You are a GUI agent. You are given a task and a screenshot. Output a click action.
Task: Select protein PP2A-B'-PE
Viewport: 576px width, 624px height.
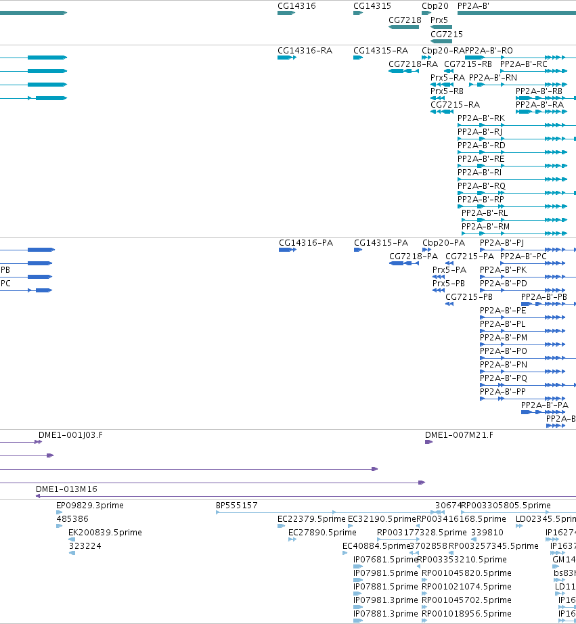point(503,311)
